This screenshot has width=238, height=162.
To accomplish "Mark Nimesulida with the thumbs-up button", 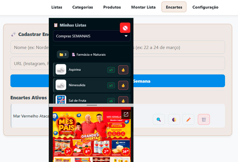I will 123,85.
